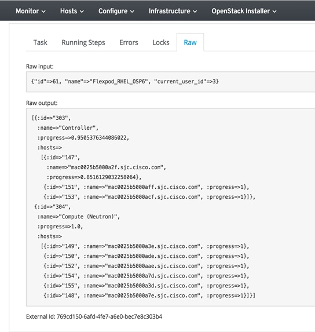Click the host line with id 150

pyautogui.click(x=146, y=256)
